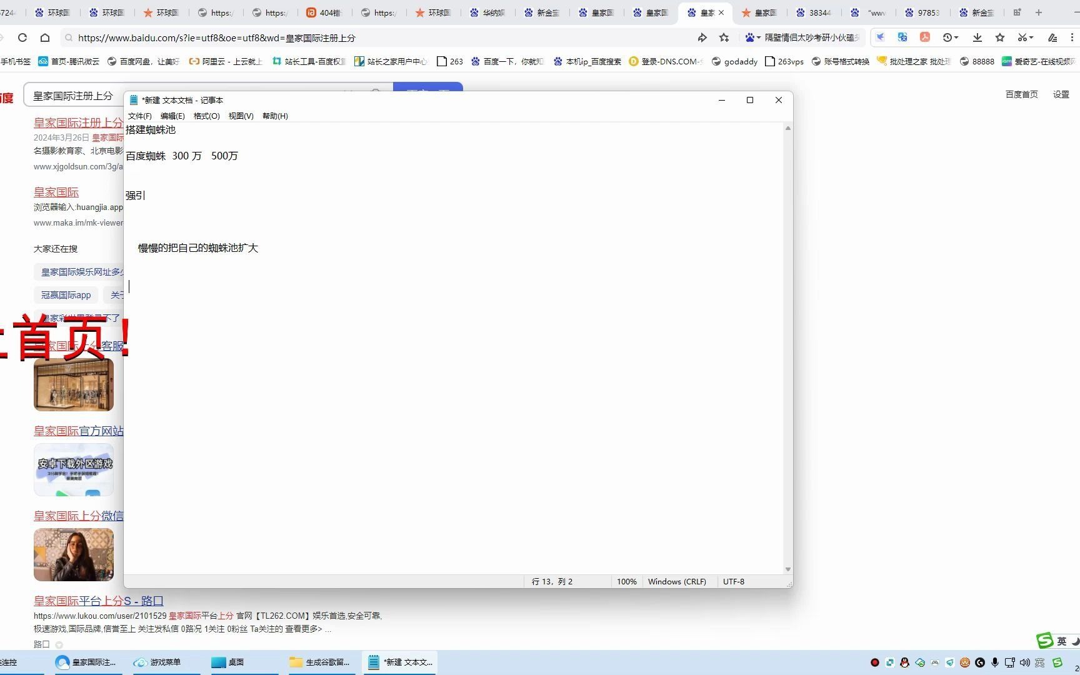The image size is (1080, 675).
Task: Click red record icon in system tray
Action: tap(875, 662)
